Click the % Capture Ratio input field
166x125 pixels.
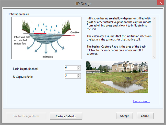pyautogui.click(x=71, y=76)
